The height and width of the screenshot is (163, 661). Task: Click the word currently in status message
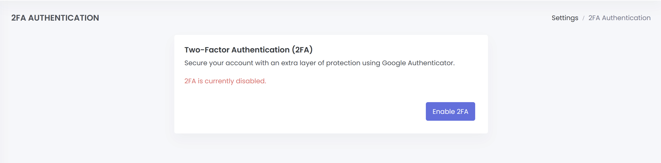(x=219, y=81)
